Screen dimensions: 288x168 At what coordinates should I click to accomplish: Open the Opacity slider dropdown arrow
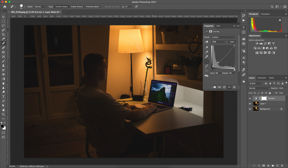click(286, 88)
